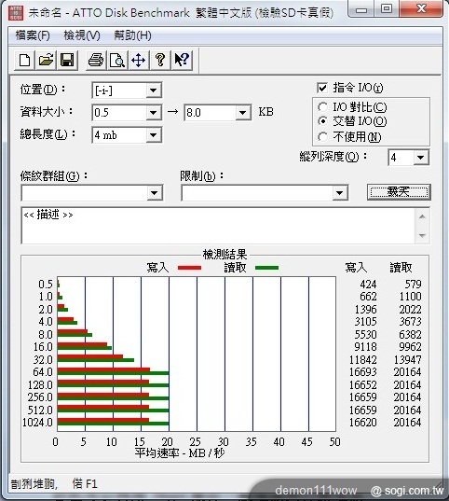Click the ATTO application icon in title bar
Screen dimensions: 449x501
point(16,13)
